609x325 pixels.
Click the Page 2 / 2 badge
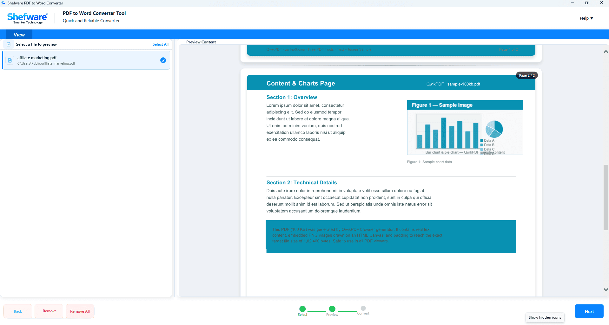click(x=527, y=75)
